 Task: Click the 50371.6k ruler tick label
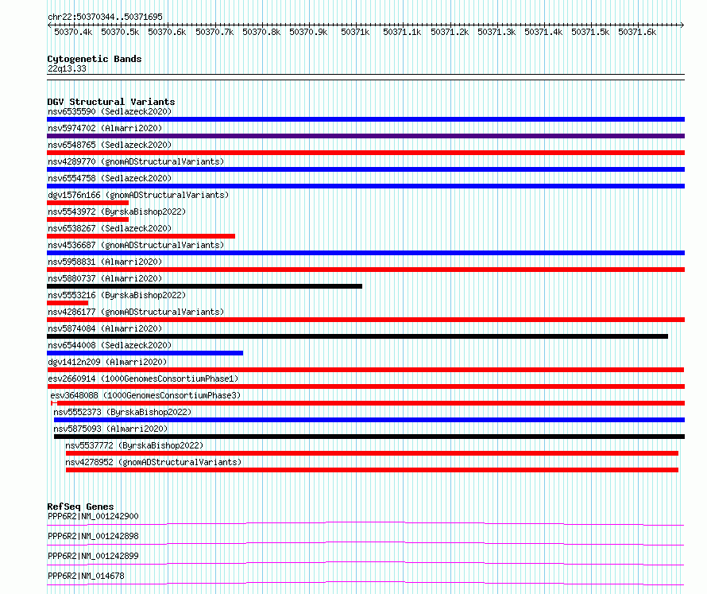[x=637, y=32]
